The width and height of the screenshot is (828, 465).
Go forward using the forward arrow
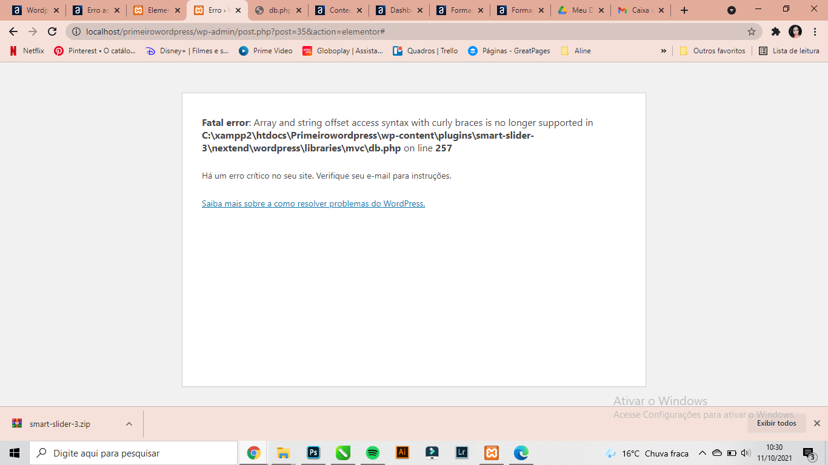33,31
